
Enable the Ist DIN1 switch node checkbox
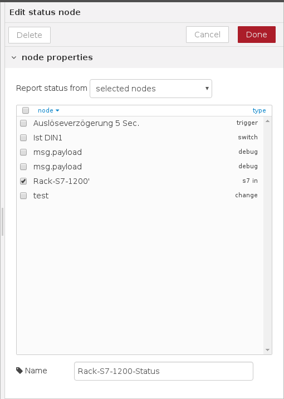[23, 138]
